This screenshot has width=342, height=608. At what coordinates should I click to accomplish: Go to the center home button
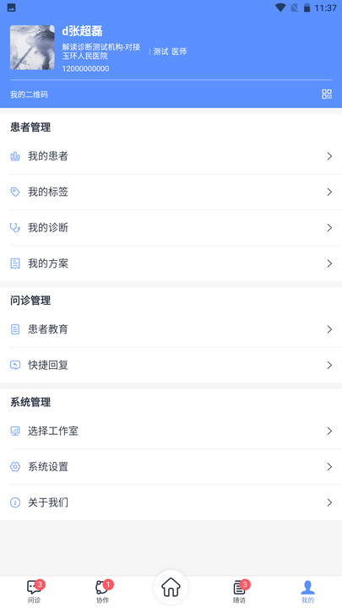point(171,587)
